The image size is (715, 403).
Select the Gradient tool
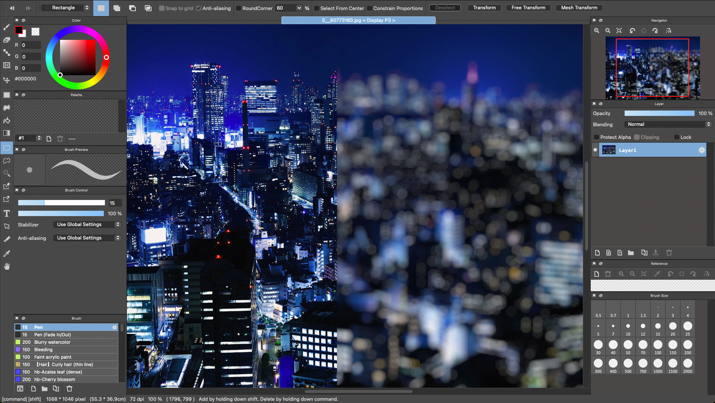pos(6,133)
